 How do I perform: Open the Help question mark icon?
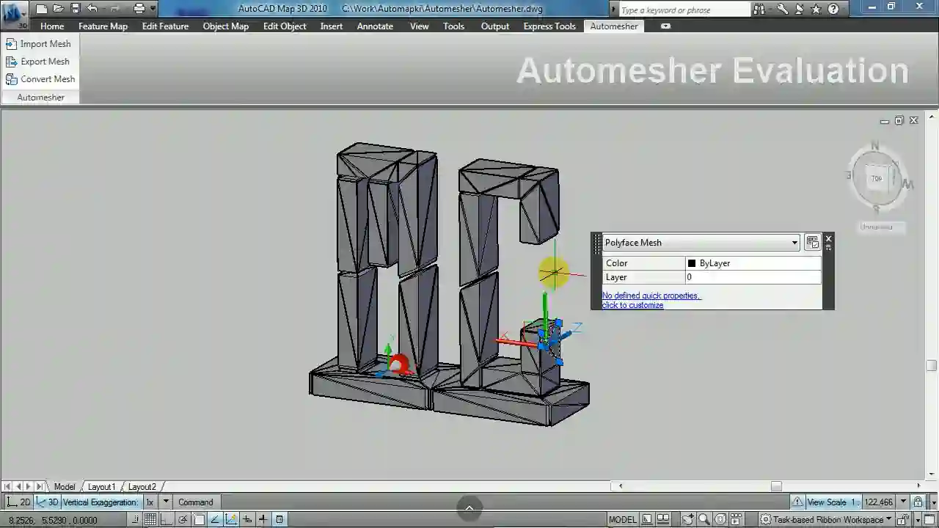tap(833, 10)
